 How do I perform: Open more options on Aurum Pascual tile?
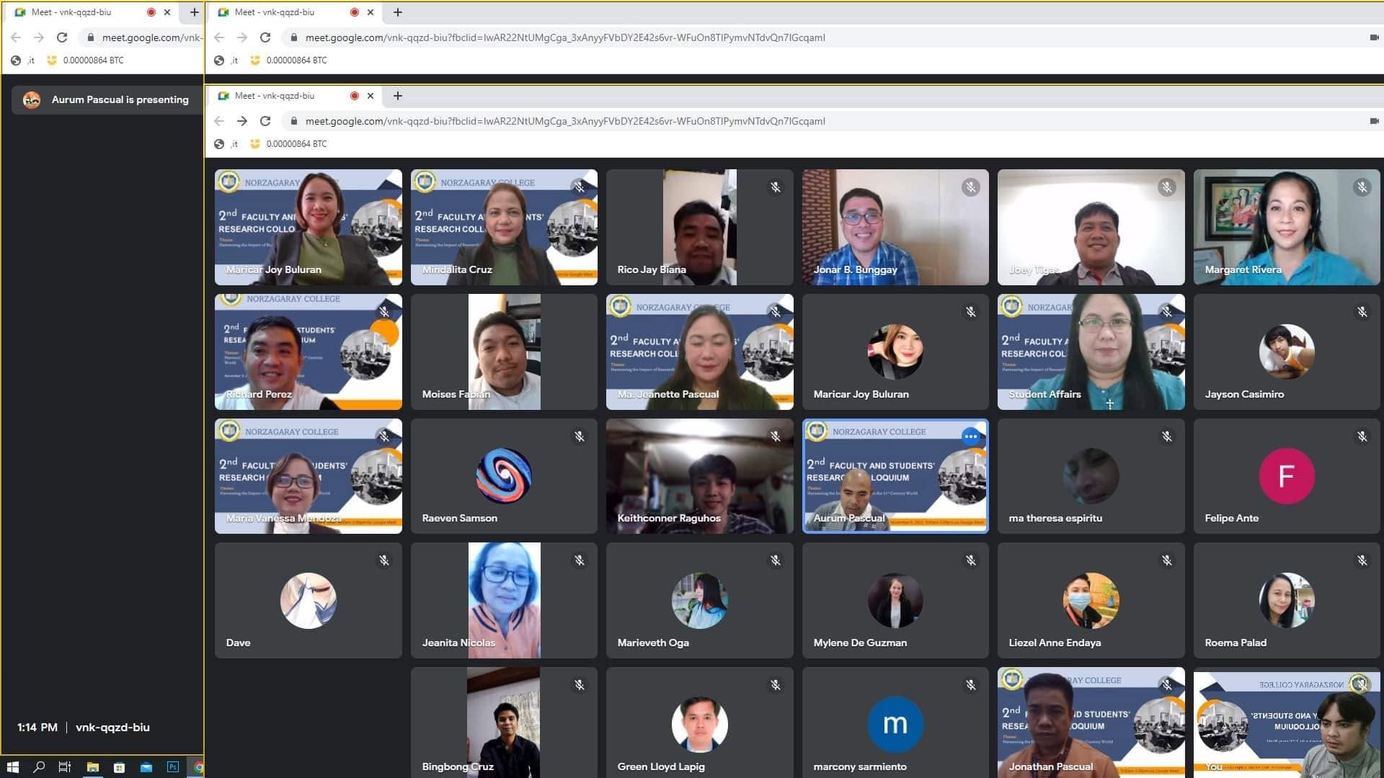tap(971, 436)
